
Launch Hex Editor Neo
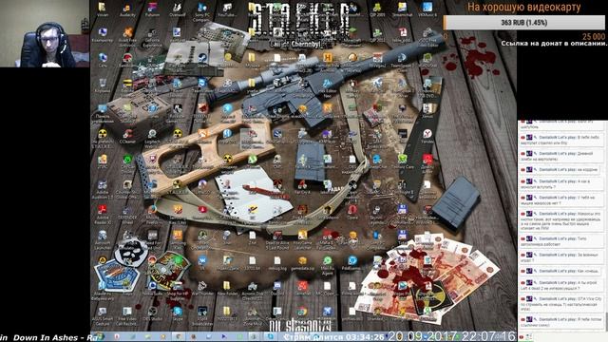(327, 87)
